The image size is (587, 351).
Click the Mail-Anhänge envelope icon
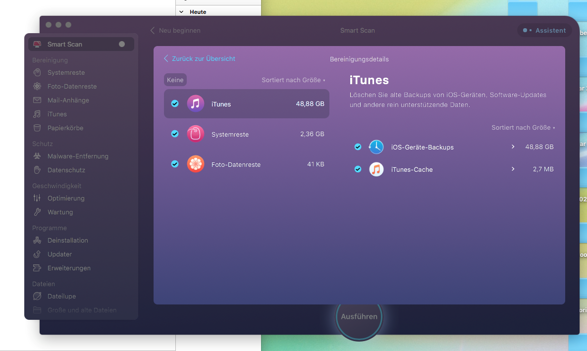[37, 100]
